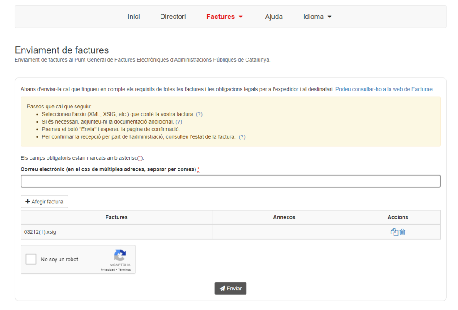Image resolution: width=458 pixels, height=310 pixels.
Task: Open help (?) for additional documentation
Action: pos(178,122)
